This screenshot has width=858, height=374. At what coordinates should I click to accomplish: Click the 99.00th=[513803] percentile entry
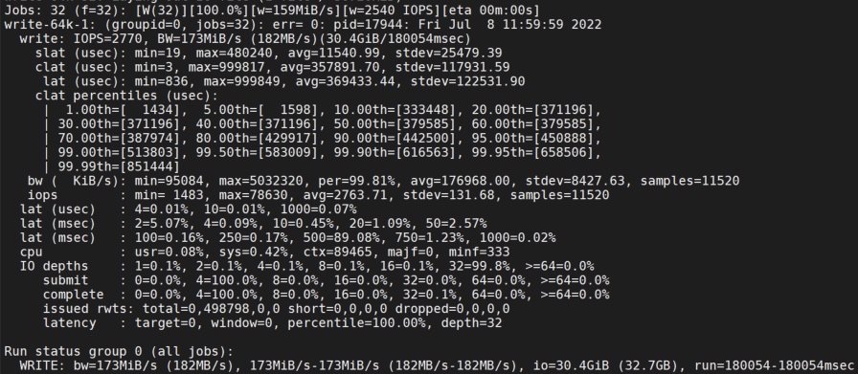(x=120, y=152)
